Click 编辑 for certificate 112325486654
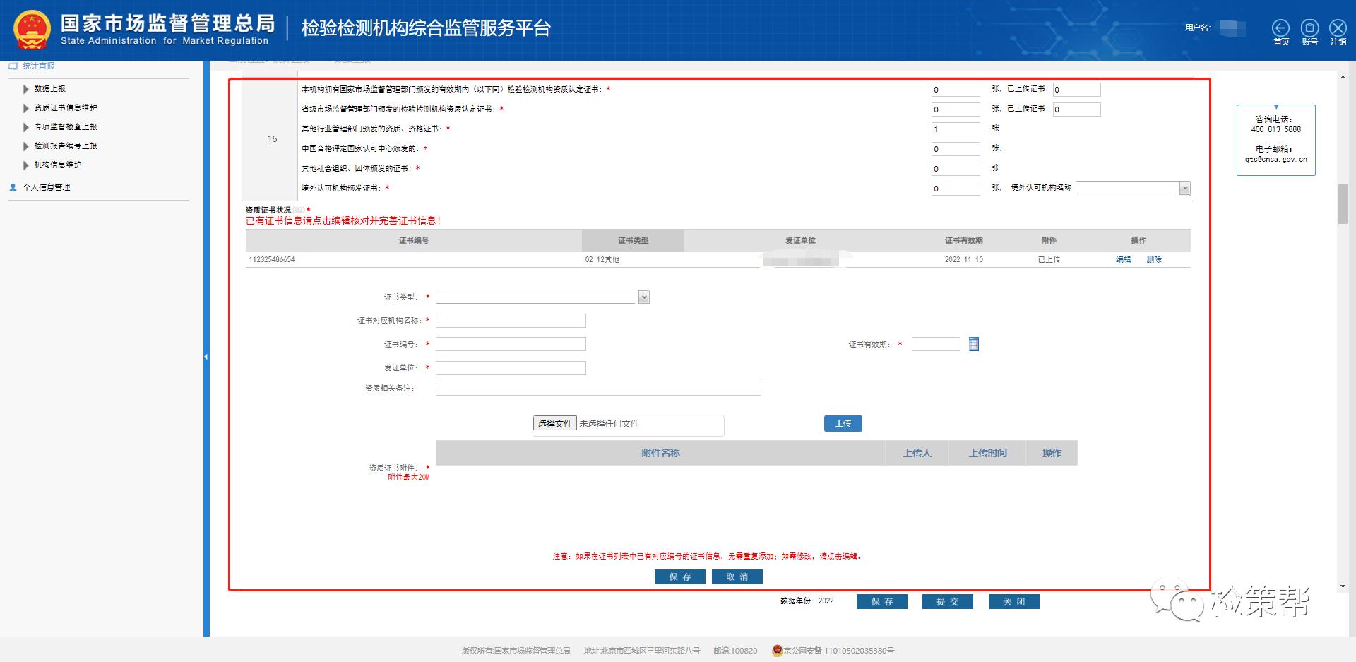1356x662 pixels. [x=1123, y=259]
